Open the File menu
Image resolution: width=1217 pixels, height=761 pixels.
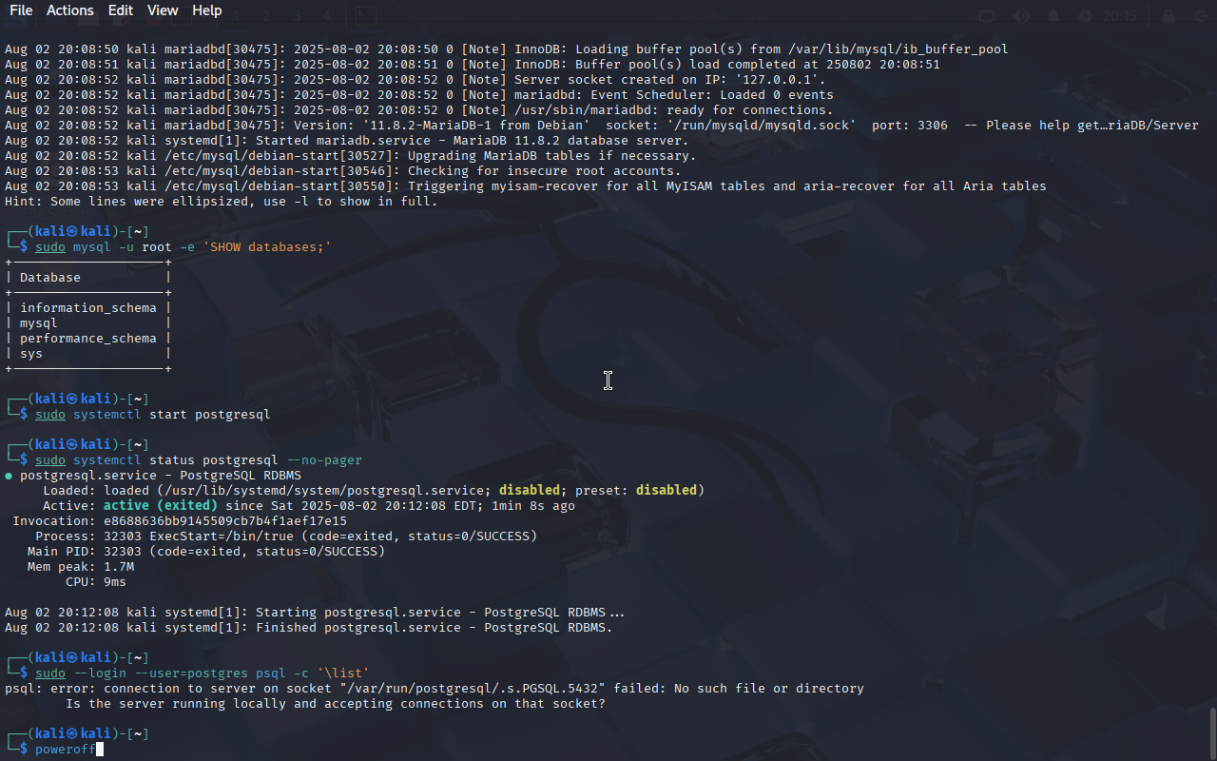21,10
